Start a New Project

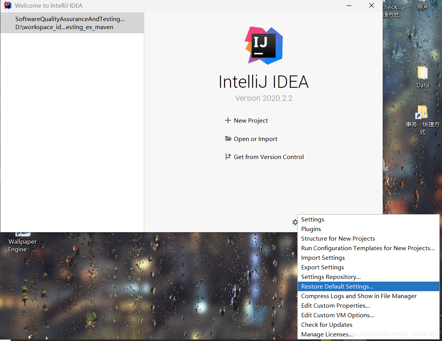point(246,121)
